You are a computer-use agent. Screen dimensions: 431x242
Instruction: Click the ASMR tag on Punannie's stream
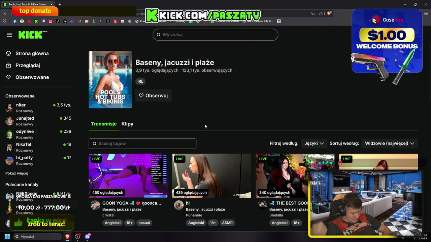pyautogui.click(x=227, y=223)
